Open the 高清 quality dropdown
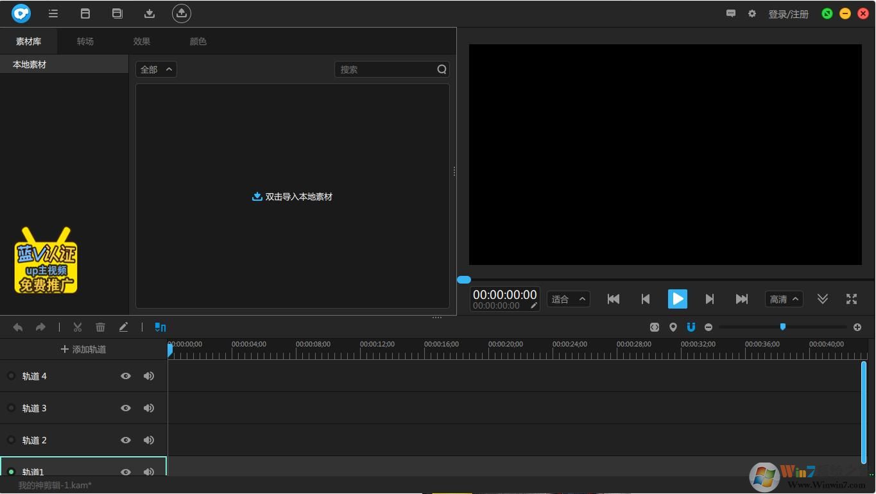This screenshot has height=494, width=876. pyautogui.click(x=784, y=299)
